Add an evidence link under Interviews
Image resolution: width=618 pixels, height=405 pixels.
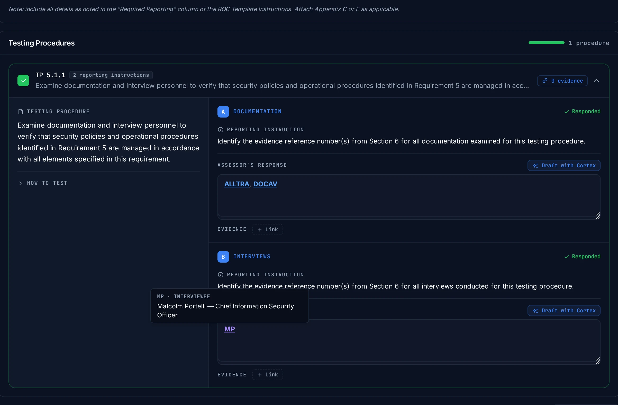click(268, 374)
